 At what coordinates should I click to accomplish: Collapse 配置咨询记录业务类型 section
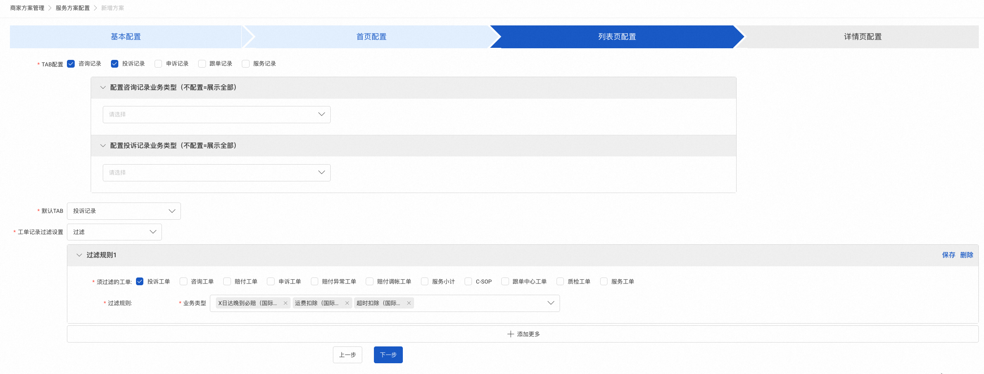[x=103, y=87]
